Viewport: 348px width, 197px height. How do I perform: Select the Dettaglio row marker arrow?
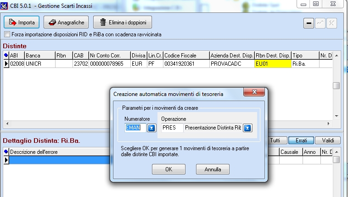[6, 160]
